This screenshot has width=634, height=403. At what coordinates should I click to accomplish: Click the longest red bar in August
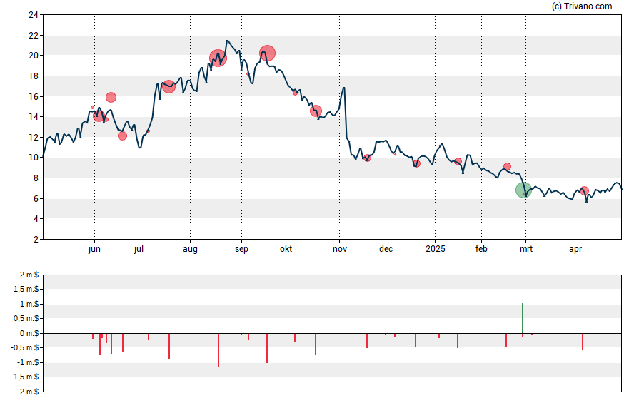pyautogui.click(x=218, y=350)
